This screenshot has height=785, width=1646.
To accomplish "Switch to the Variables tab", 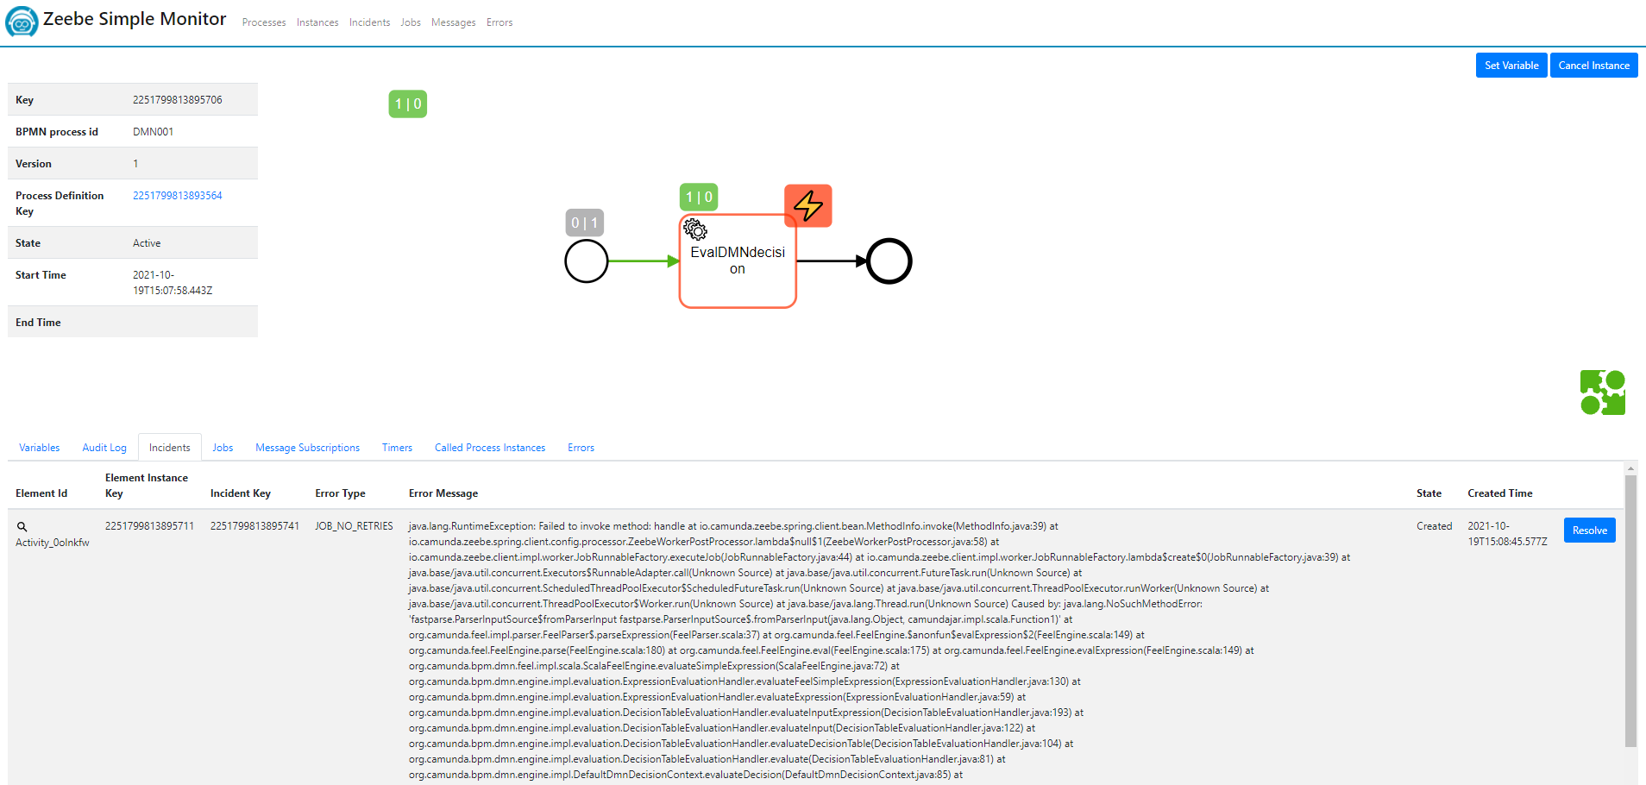I will point(39,447).
